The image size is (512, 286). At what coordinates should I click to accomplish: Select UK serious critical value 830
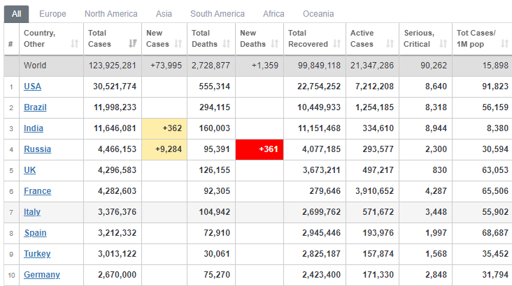click(x=439, y=170)
